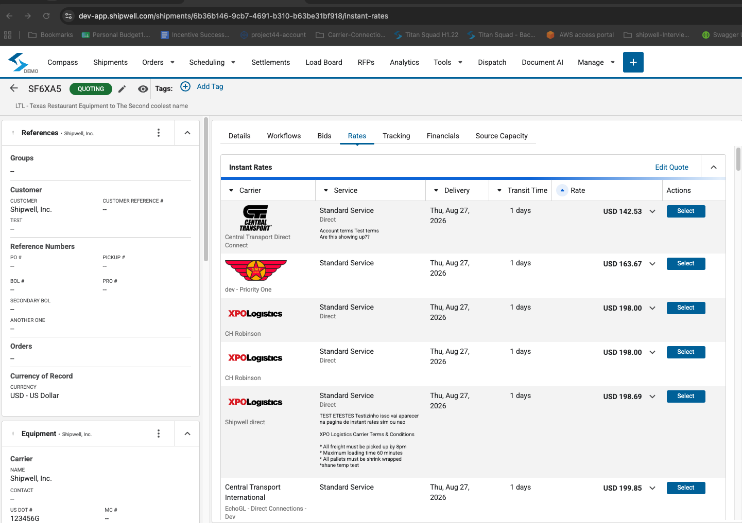Open Document AI in the top navigation
742x523 pixels.
click(542, 62)
